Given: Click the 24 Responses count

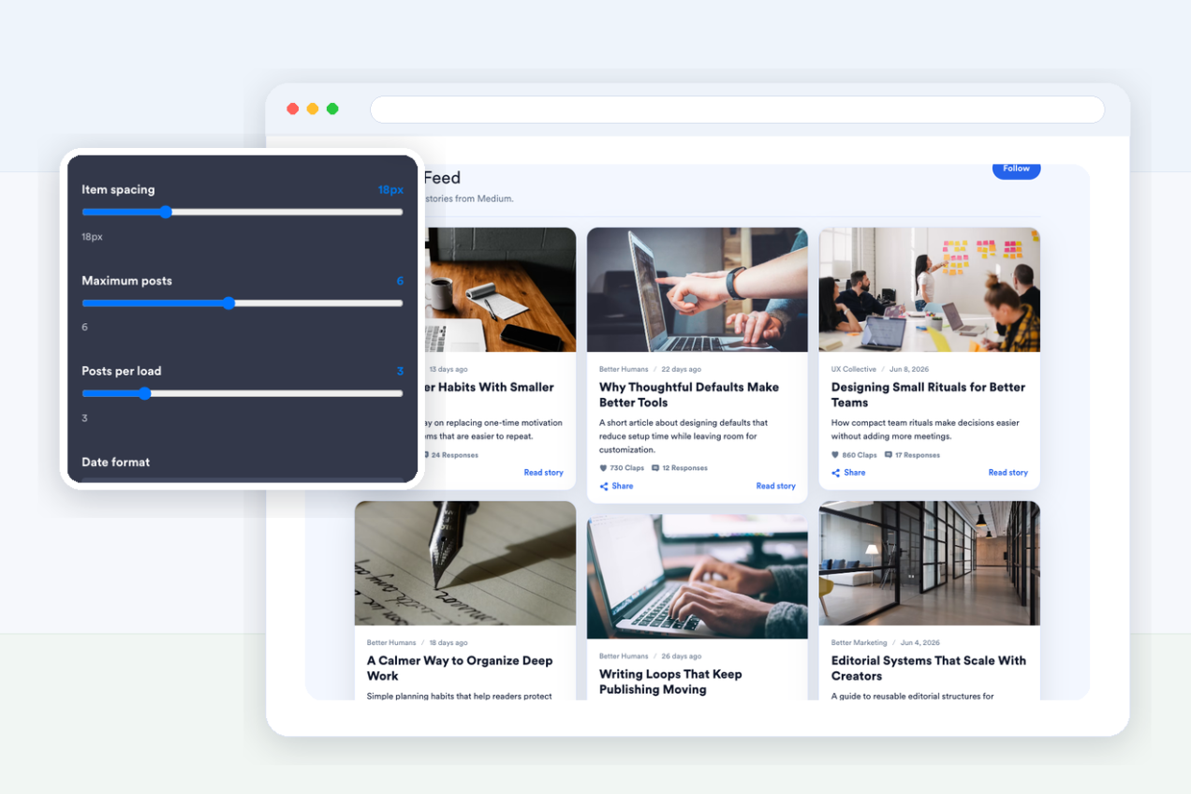Looking at the screenshot, I should (x=454, y=455).
